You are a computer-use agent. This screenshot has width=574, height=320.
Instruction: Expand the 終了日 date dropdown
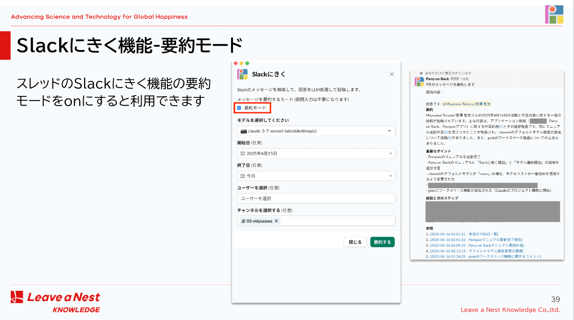pos(391,175)
